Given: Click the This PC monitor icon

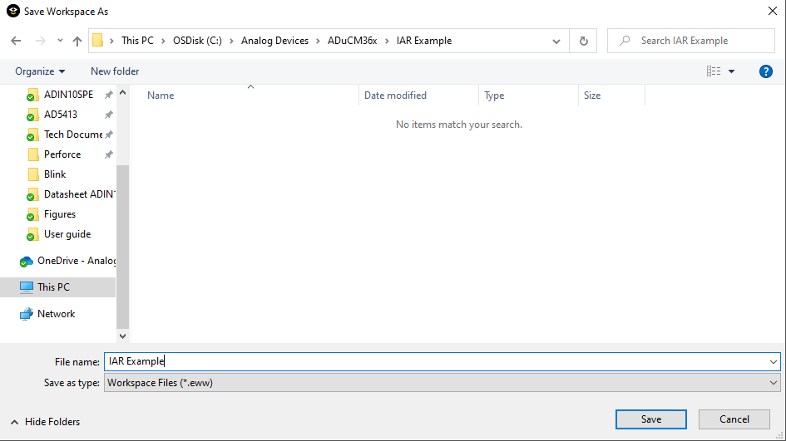Looking at the screenshot, I should pos(26,287).
